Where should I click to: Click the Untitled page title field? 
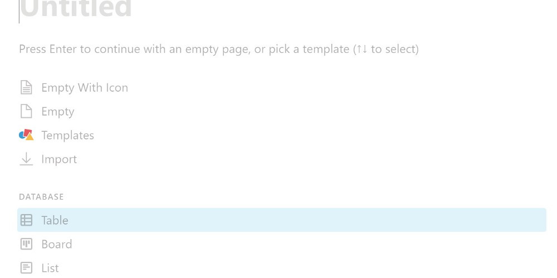coord(76,9)
